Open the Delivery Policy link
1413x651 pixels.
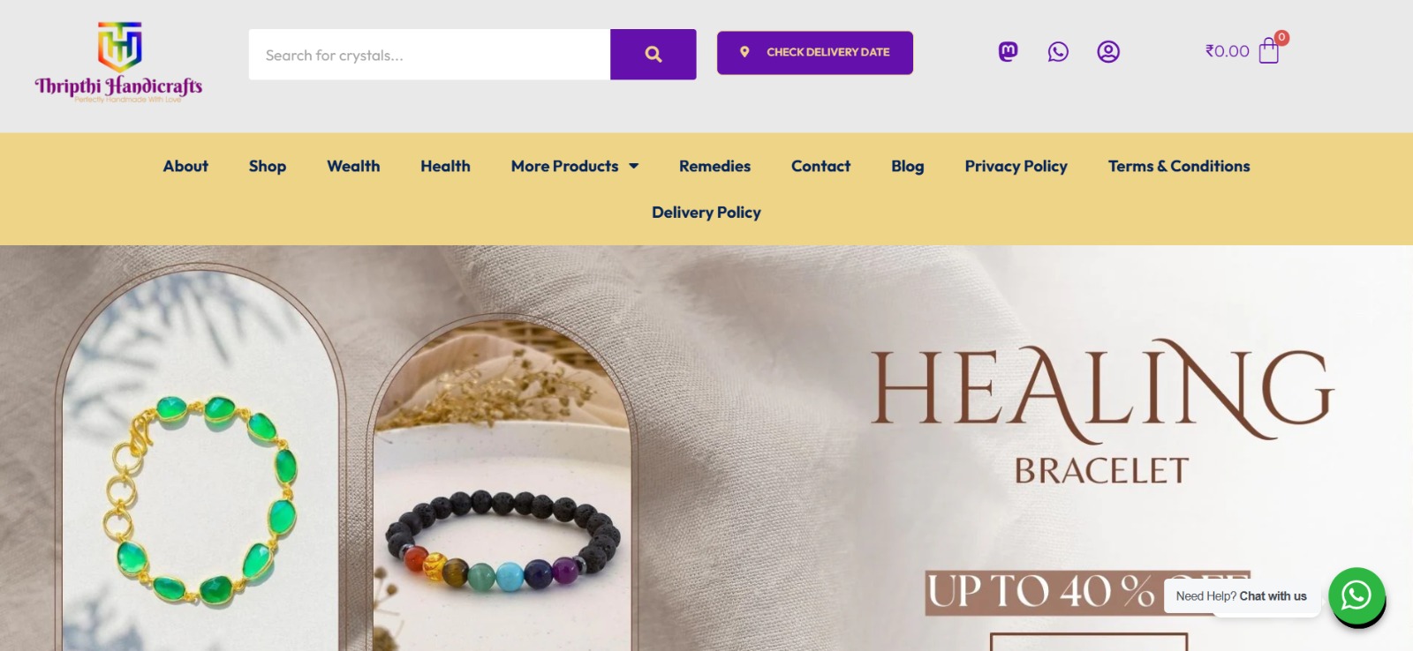[706, 213]
